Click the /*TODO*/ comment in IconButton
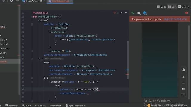Viewport: 191px width, 107px height. [x=86, y=82]
